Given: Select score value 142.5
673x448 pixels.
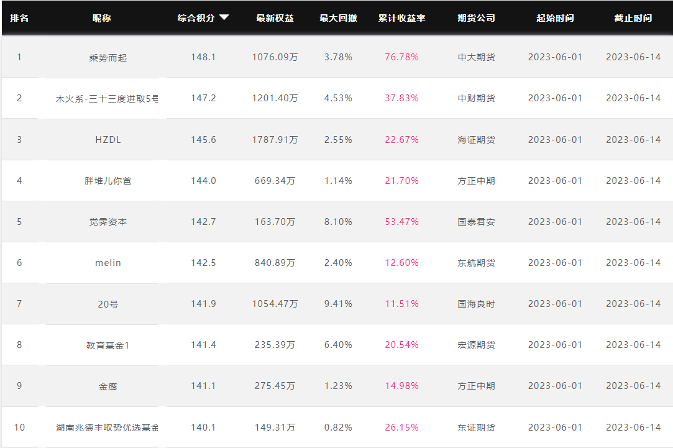Looking at the screenshot, I should pos(203,263).
